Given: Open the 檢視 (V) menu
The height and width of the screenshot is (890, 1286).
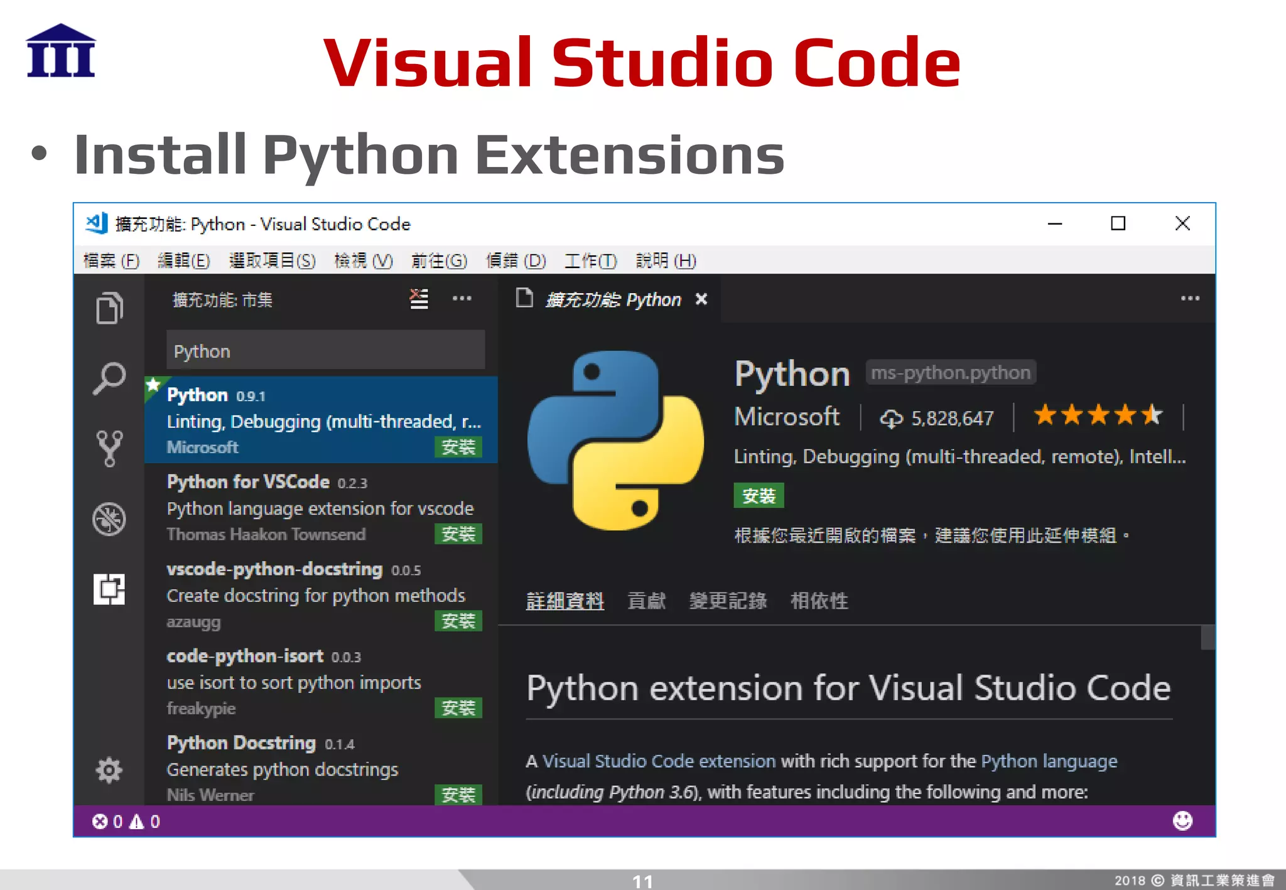Looking at the screenshot, I should [x=364, y=260].
